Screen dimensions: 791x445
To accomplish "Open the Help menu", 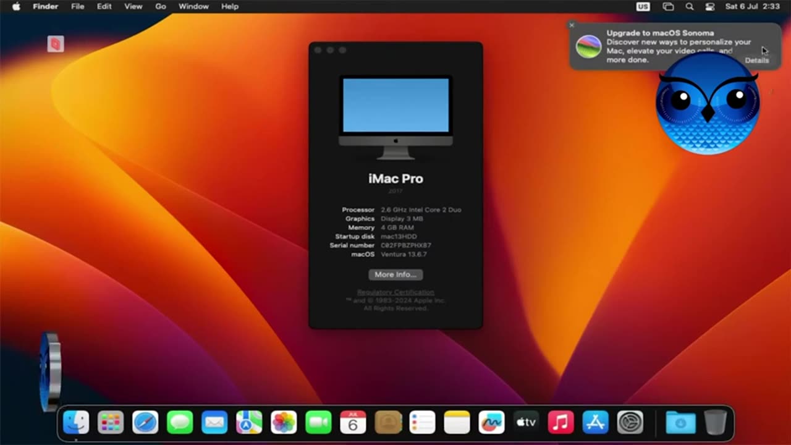I will (230, 6).
